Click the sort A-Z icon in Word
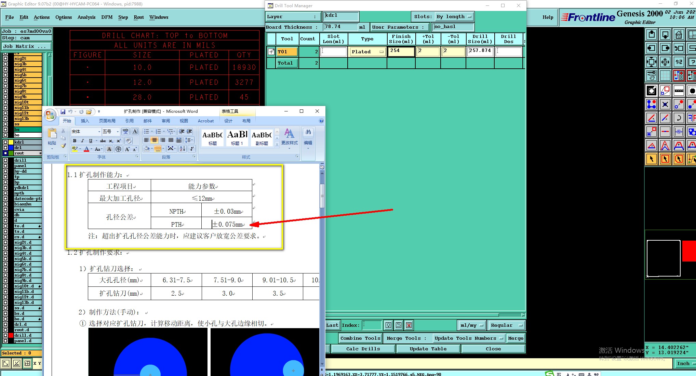The width and height of the screenshot is (696, 376). coord(182,149)
